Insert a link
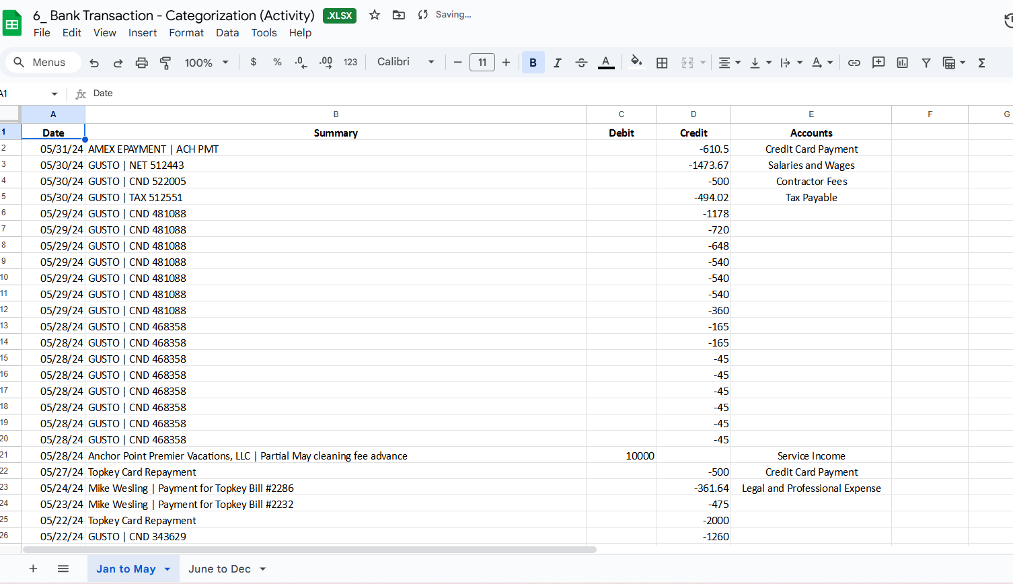The image size is (1013, 584). tap(854, 63)
